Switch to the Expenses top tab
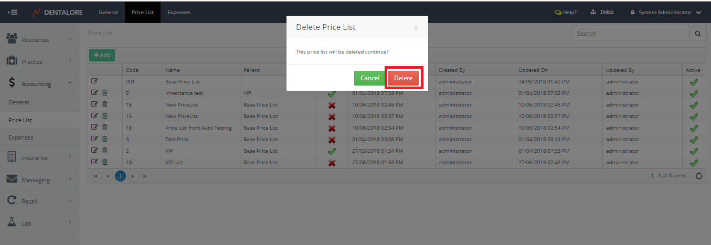The image size is (711, 245). (179, 13)
